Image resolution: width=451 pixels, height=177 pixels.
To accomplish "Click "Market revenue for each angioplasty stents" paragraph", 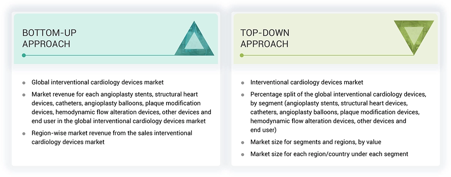I will click(121, 108).
